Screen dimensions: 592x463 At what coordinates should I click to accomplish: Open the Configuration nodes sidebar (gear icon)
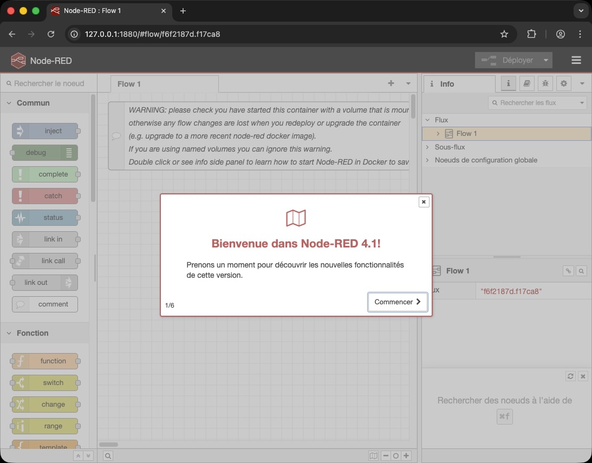(563, 83)
